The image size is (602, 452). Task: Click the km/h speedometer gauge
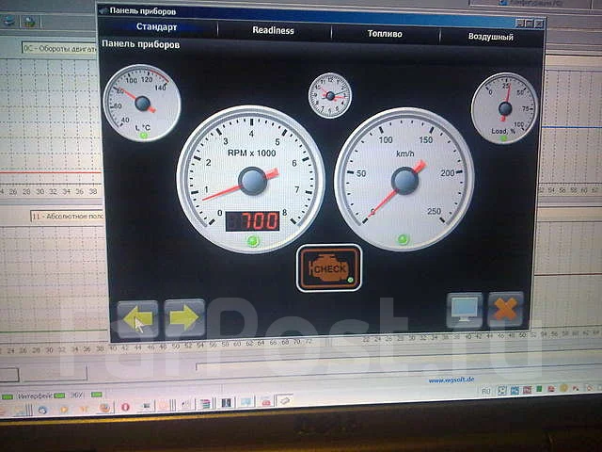pos(404,180)
